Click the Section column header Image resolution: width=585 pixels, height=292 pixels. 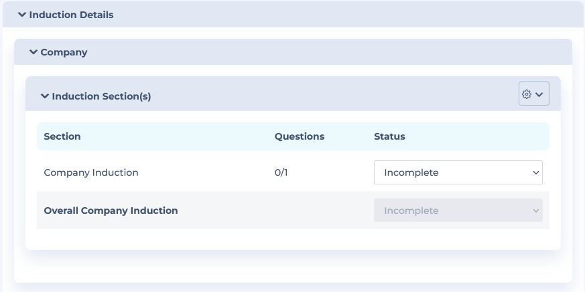62,136
